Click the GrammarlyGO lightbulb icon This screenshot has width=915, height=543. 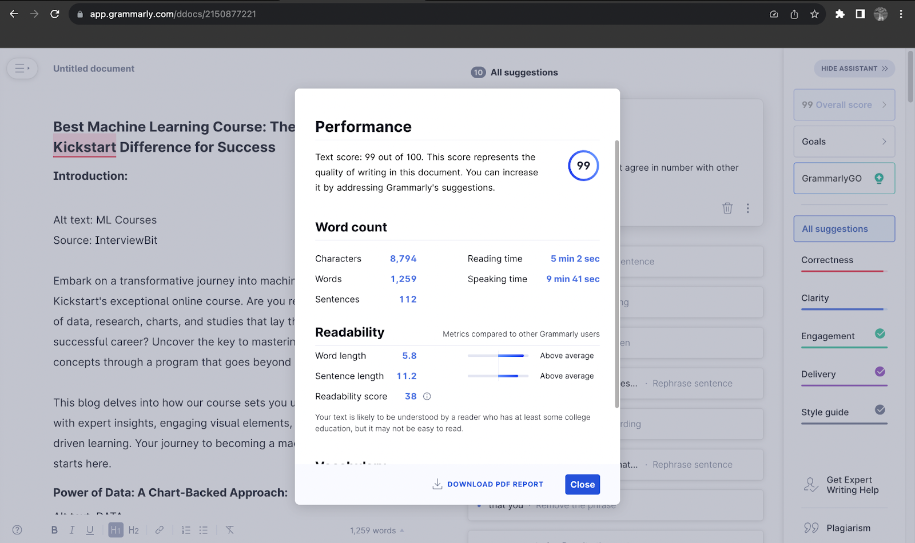pos(879,178)
